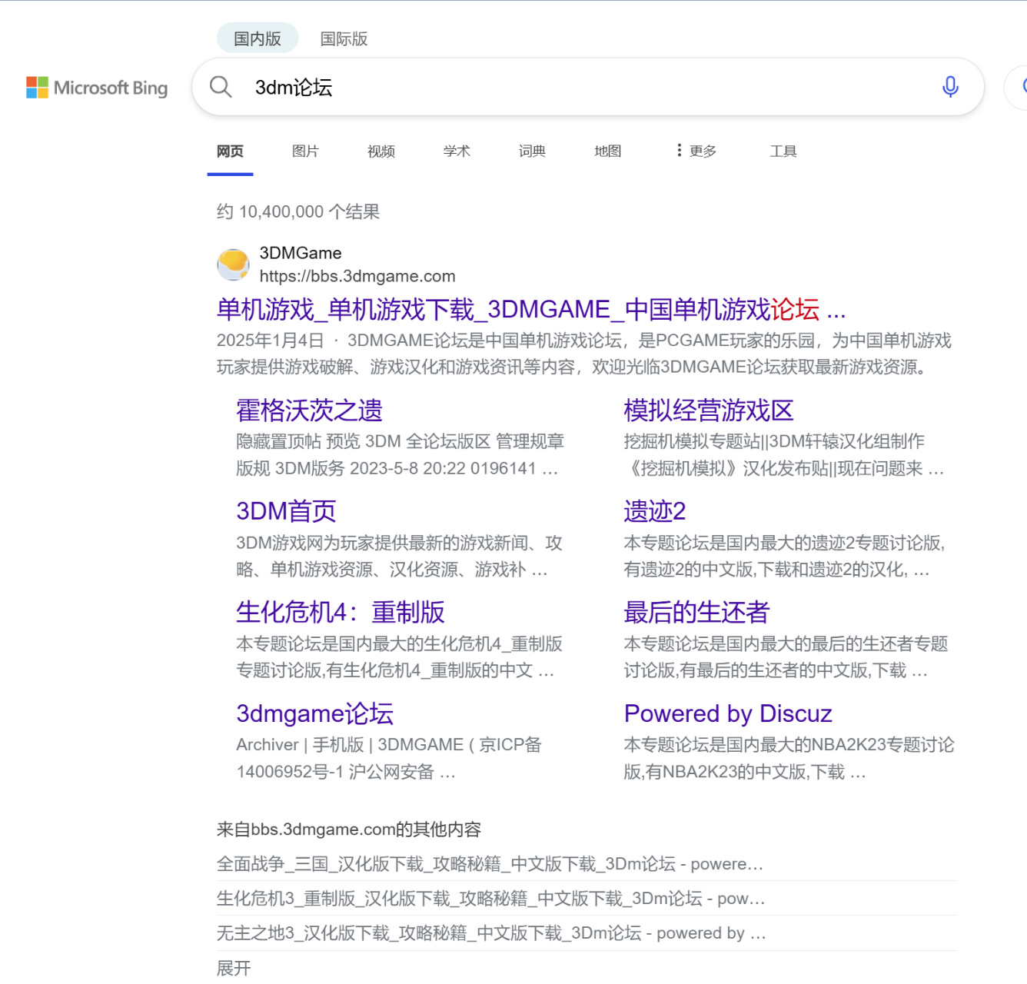Open the Powered by Discuz sublink
Image resolution: width=1027 pixels, height=984 pixels.
tap(728, 713)
